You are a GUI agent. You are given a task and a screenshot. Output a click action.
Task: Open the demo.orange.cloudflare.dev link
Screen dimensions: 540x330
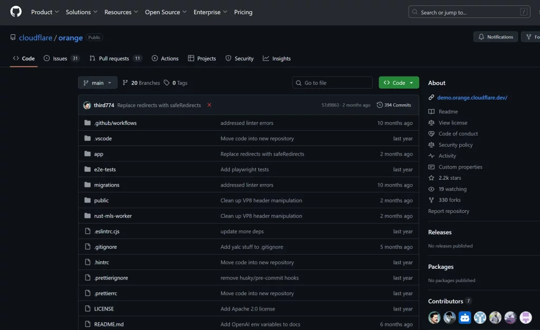point(472,98)
